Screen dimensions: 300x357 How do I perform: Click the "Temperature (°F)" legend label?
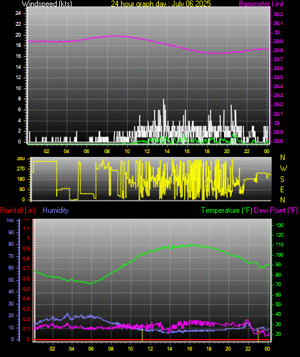[x=227, y=210]
